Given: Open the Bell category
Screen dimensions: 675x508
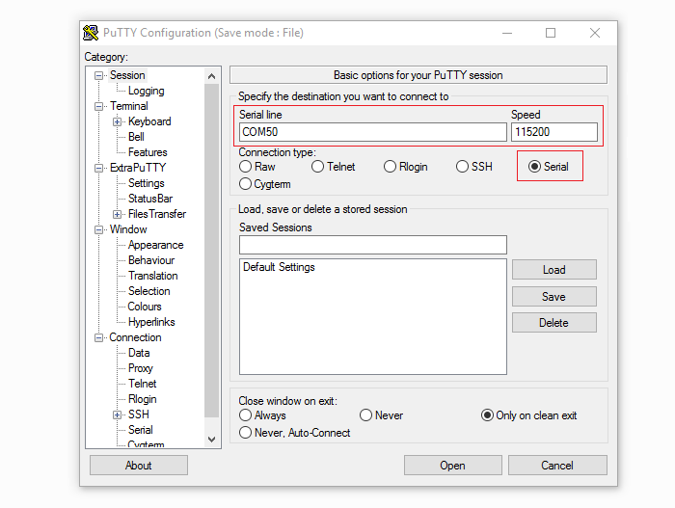Looking at the screenshot, I should (x=136, y=137).
